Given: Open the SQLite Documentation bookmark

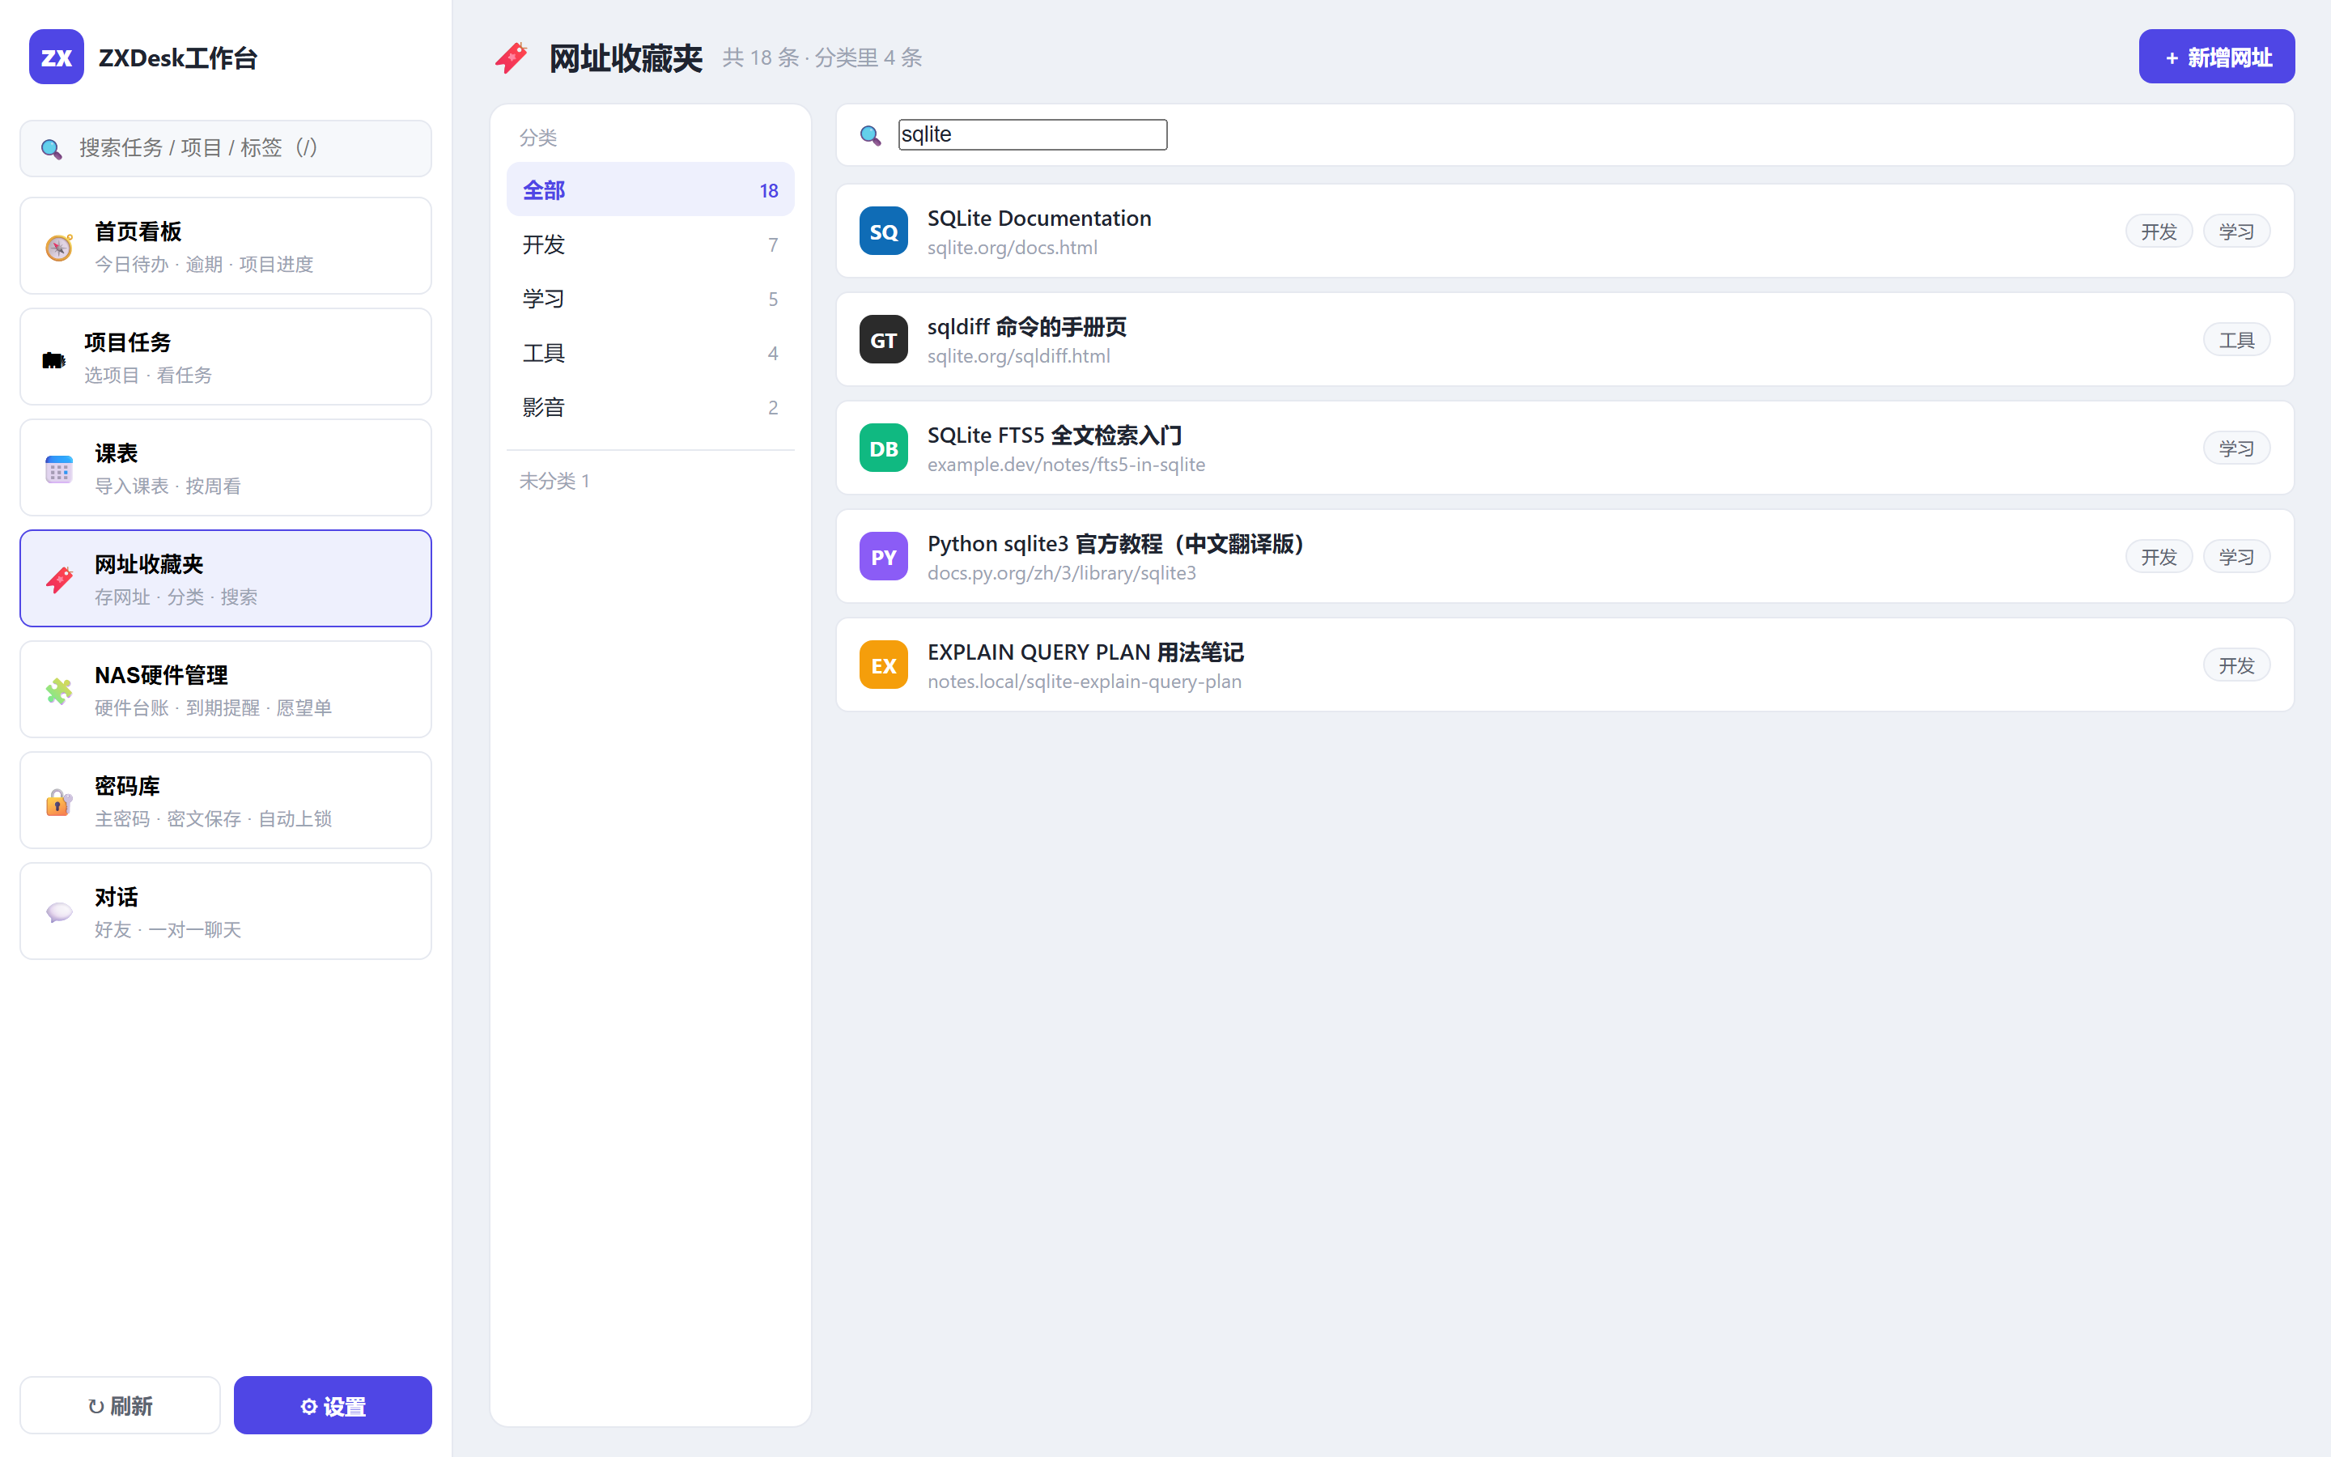Looking at the screenshot, I should click(1565, 232).
